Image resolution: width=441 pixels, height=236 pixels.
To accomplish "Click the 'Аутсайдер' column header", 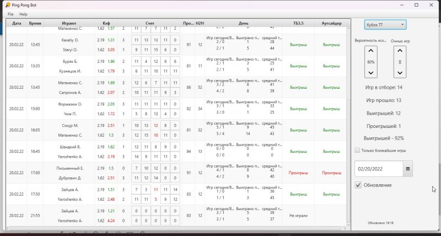I will point(331,24).
